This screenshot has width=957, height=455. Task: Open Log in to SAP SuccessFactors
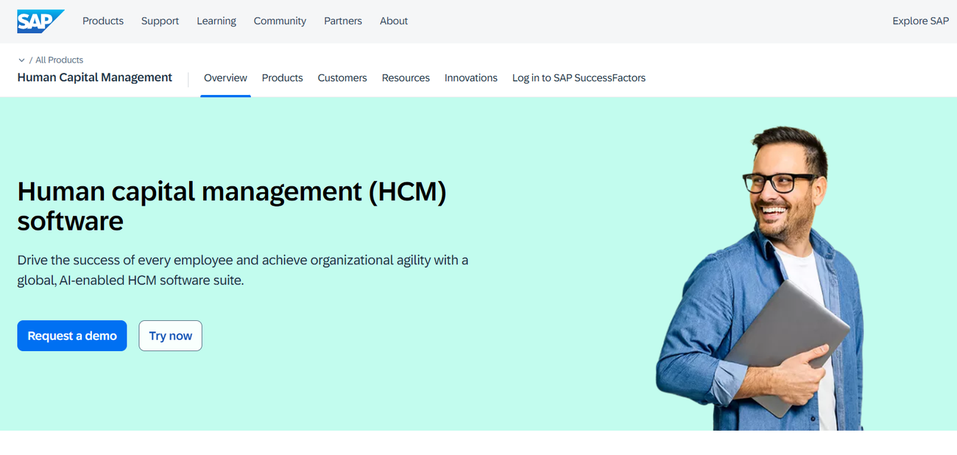(x=579, y=77)
